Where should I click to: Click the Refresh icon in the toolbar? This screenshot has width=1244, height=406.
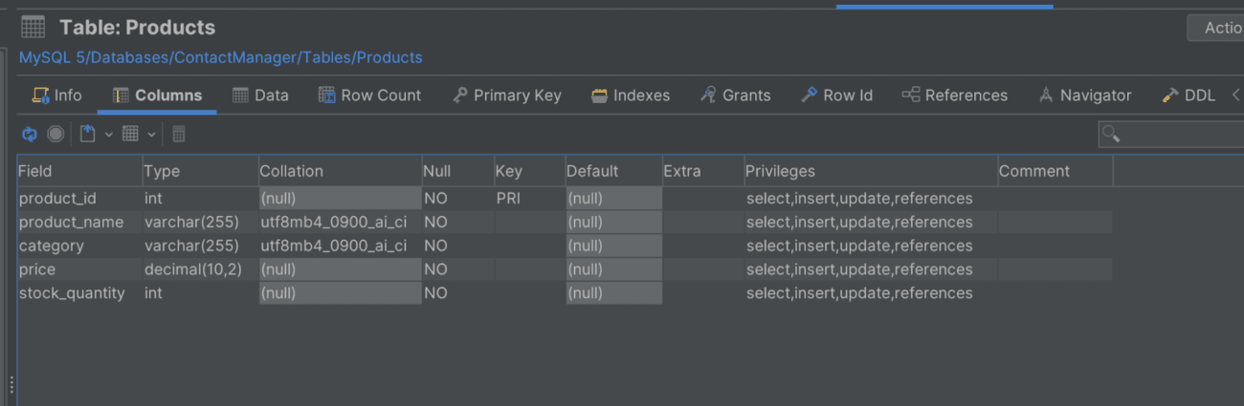tap(30, 135)
